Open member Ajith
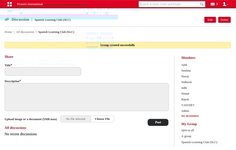Screen dimensions: 236x150 tap(184, 65)
